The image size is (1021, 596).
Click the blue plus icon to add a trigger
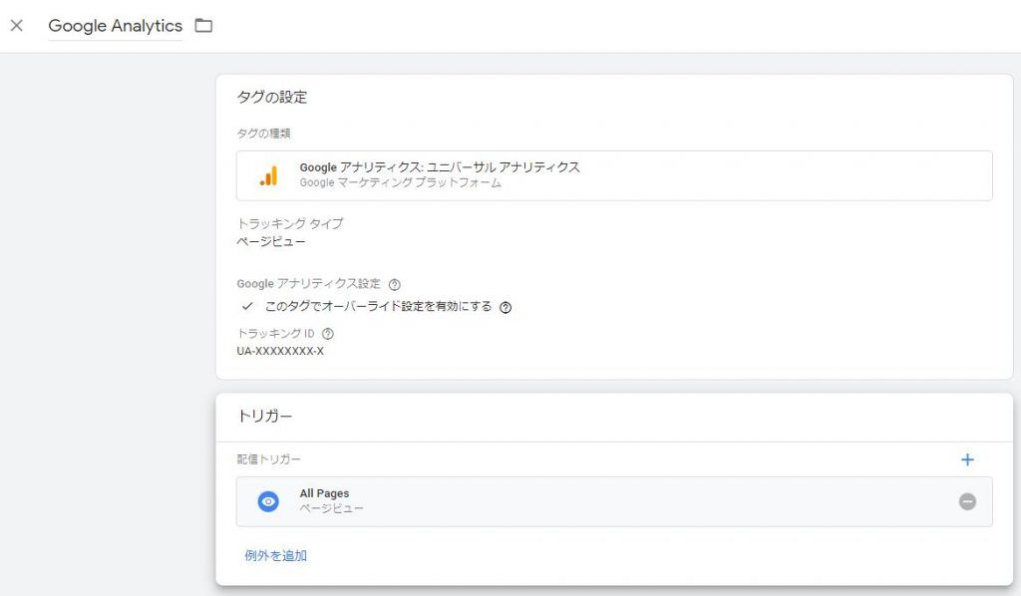click(x=967, y=459)
